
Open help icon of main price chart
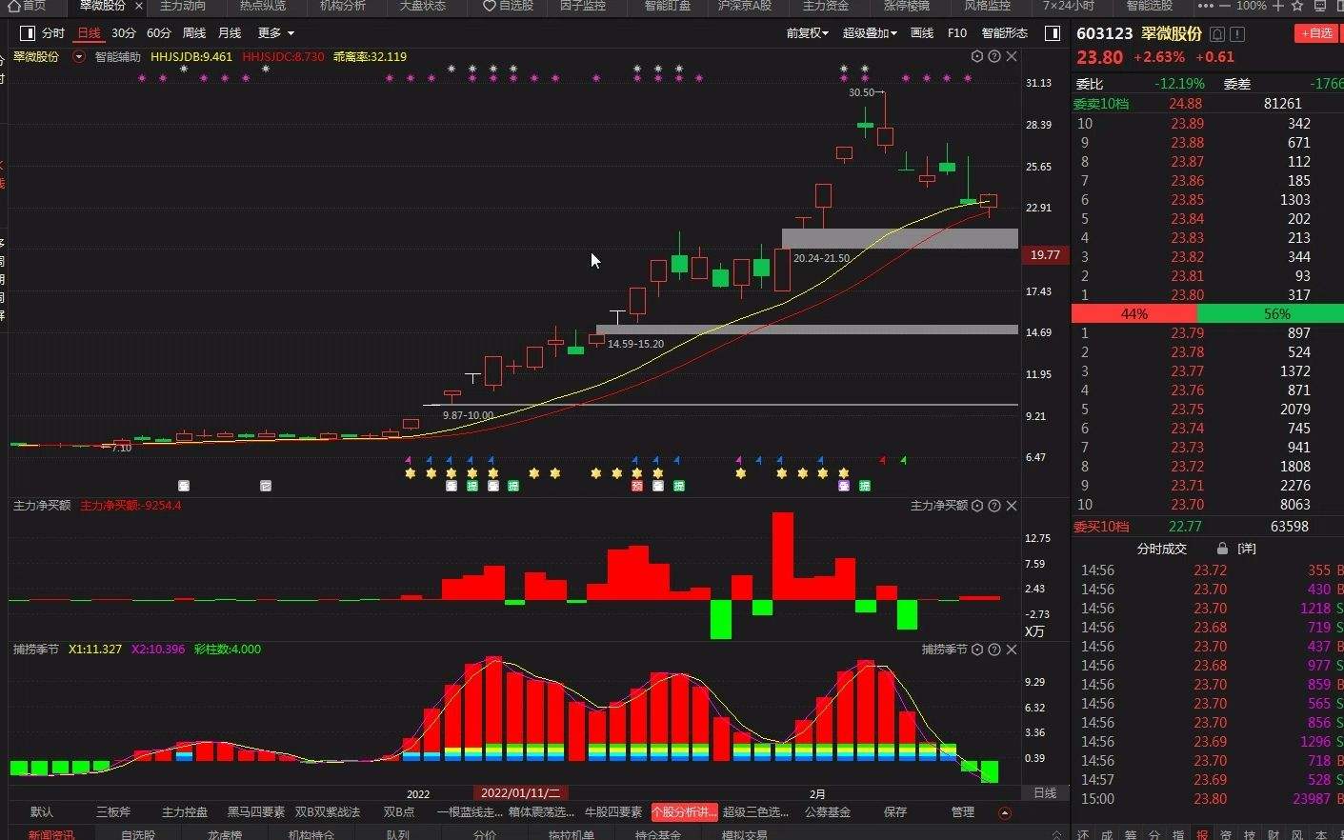(x=994, y=56)
